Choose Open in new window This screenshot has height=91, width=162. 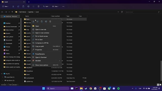[46, 33]
